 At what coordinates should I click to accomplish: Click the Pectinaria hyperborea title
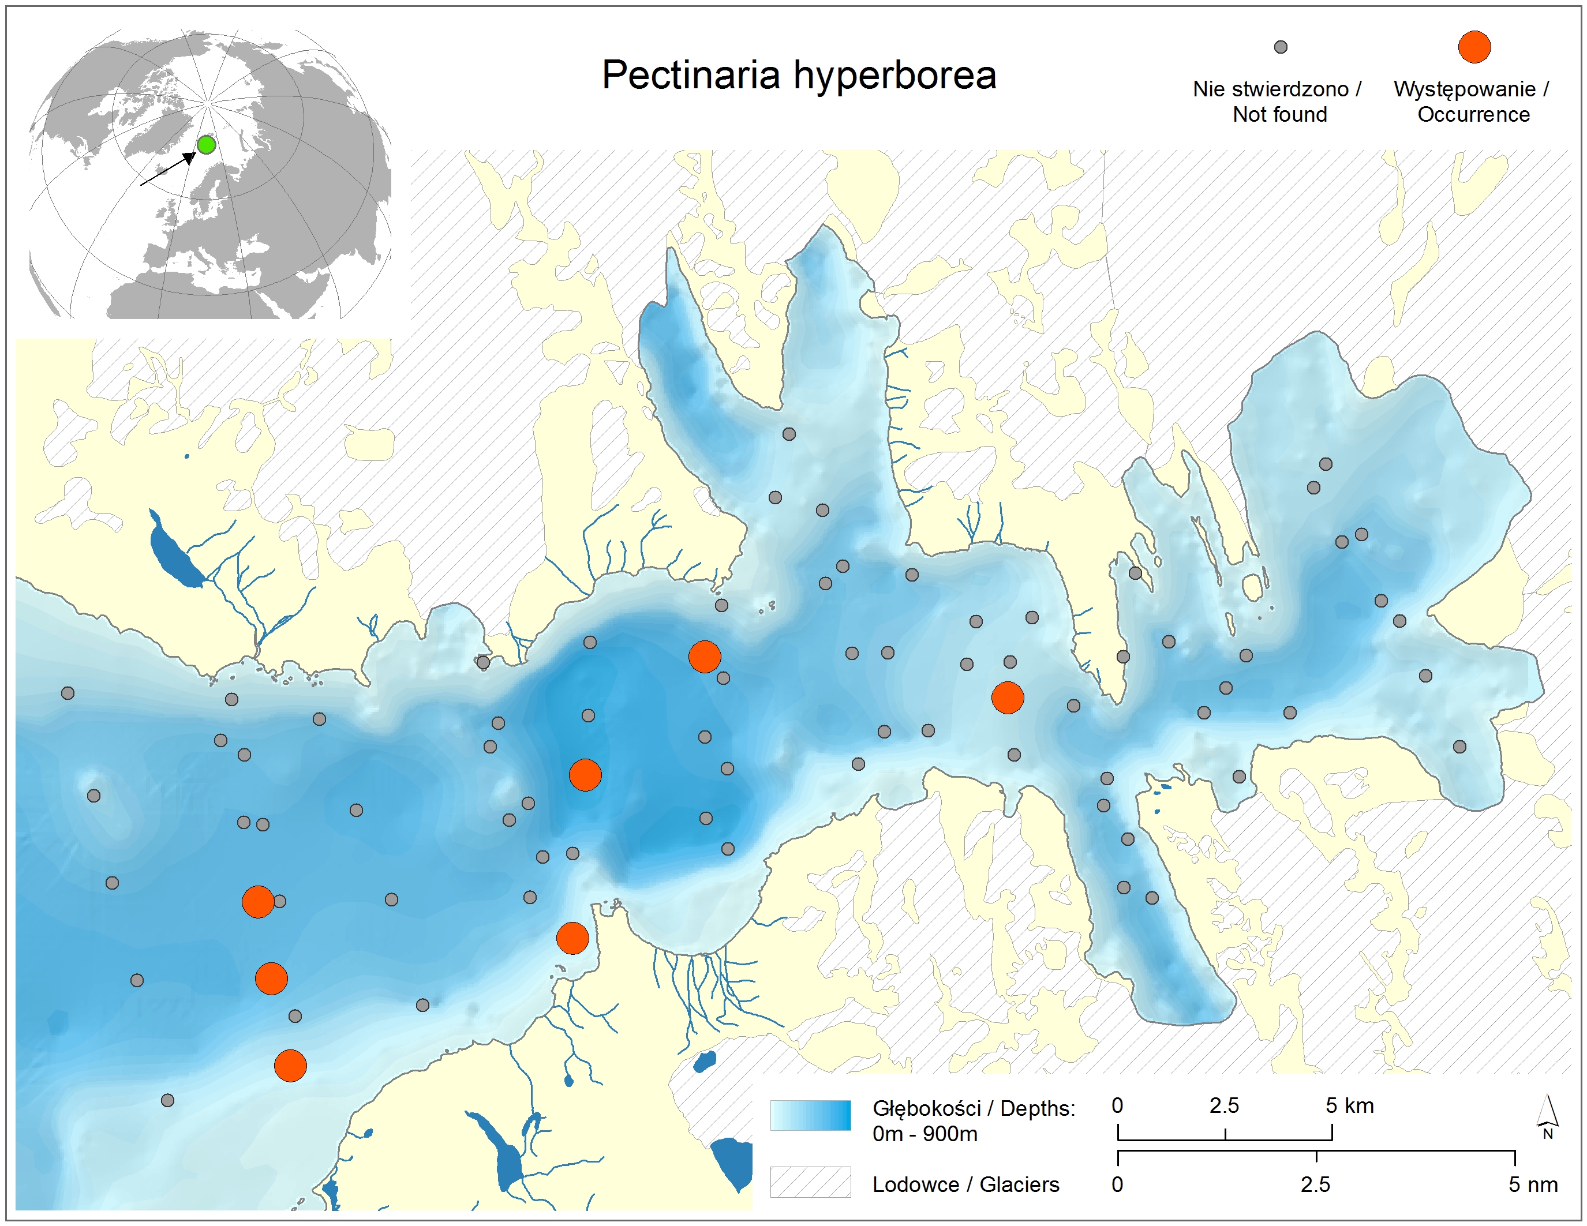[799, 75]
